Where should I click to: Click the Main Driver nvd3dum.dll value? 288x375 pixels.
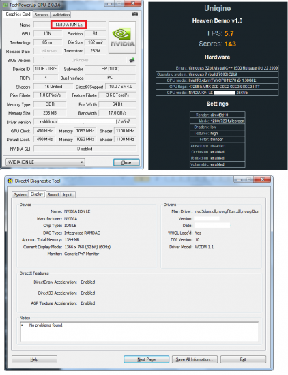[227, 211]
